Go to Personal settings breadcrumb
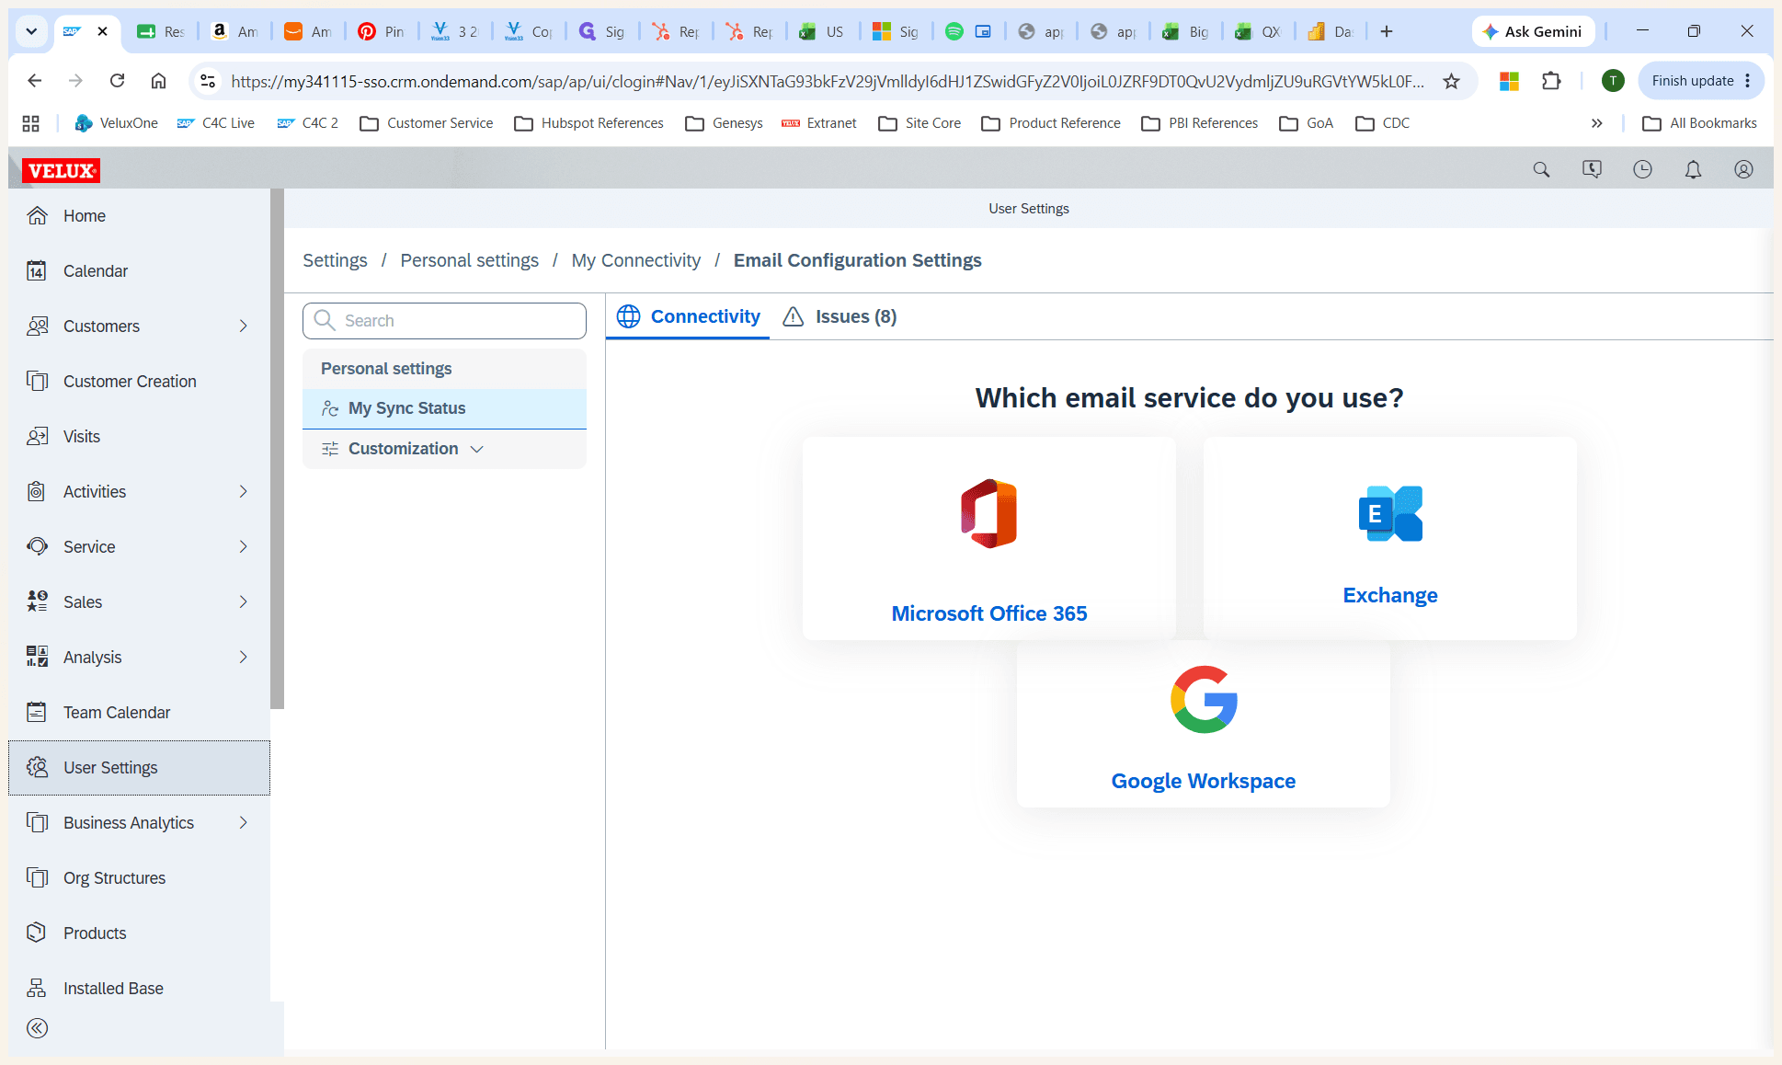 [x=470, y=260]
